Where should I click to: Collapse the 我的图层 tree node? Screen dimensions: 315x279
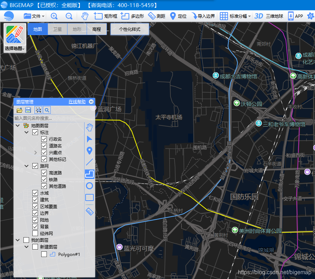pos(18,240)
